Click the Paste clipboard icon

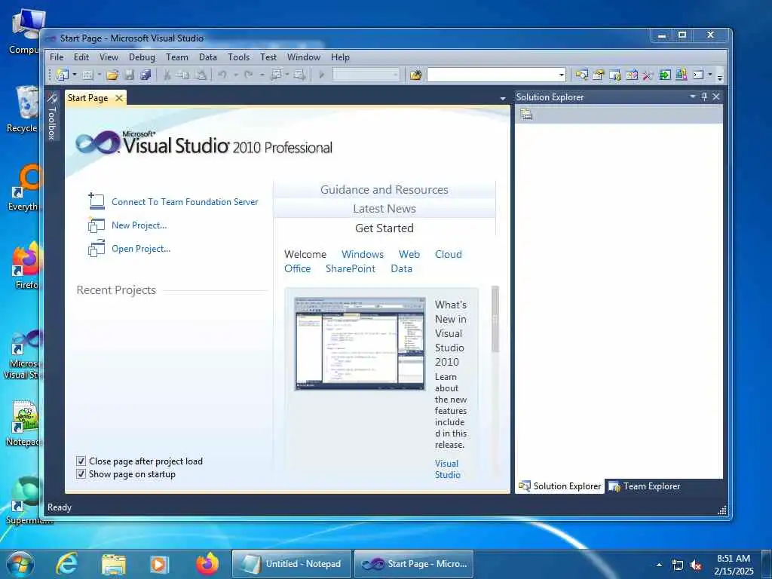coord(201,75)
